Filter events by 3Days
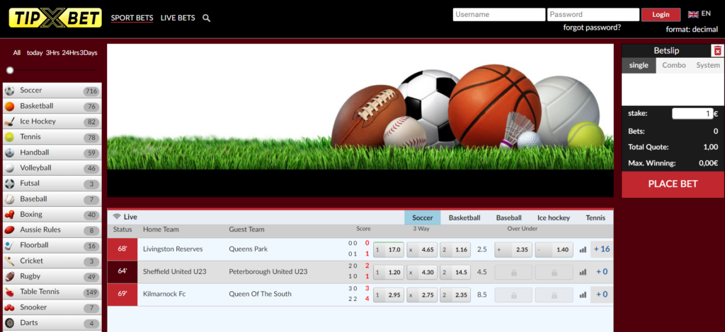725x332 pixels. (89, 52)
